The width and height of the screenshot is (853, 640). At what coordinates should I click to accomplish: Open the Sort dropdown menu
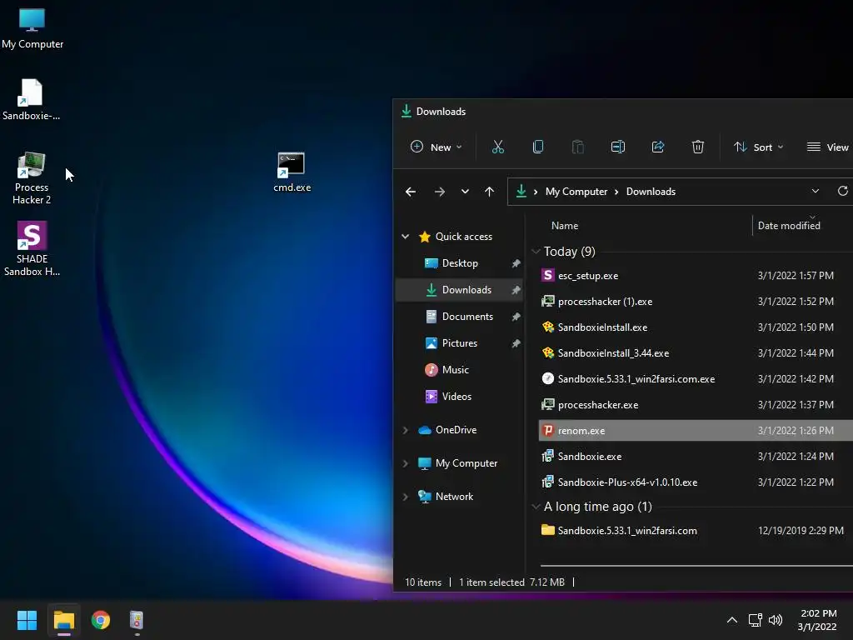(758, 147)
